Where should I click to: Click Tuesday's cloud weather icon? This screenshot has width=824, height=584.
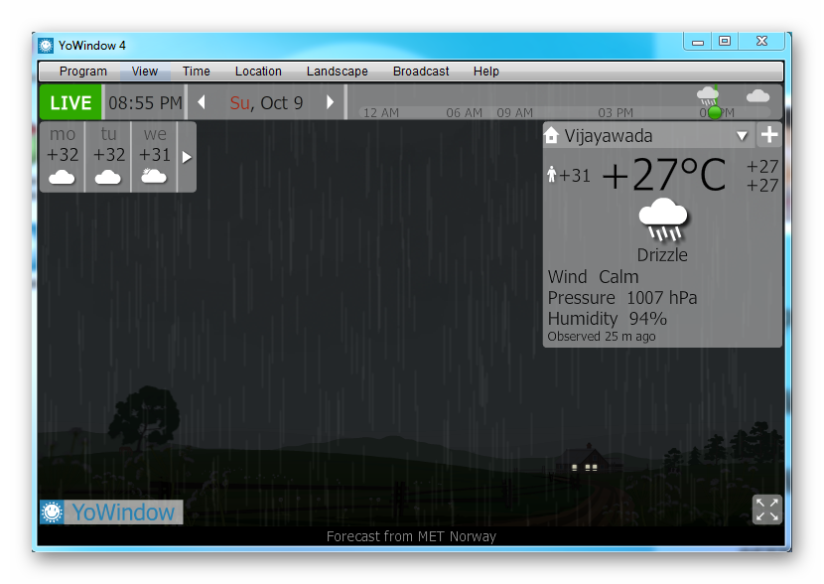(x=108, y=177)
